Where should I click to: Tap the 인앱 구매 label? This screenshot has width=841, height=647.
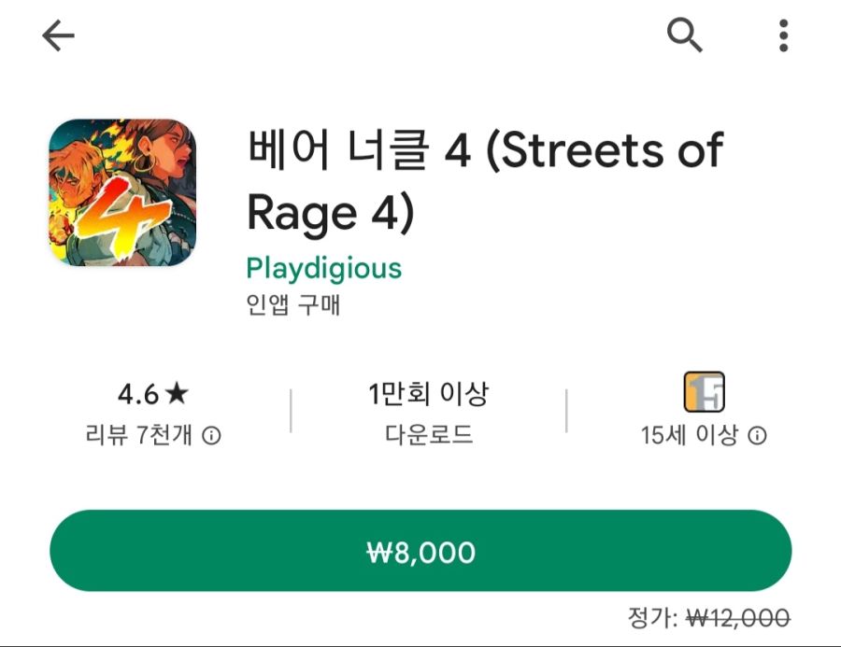[292, 303]
